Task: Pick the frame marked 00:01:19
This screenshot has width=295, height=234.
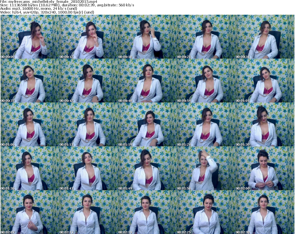Action: pyautogui.click(x=147, y=125)
